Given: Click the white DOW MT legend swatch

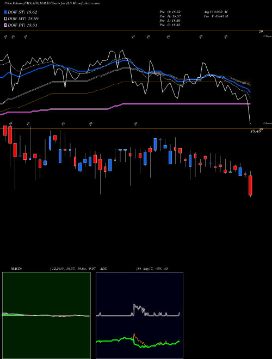Looking at the screenshot, I should 5,19.
